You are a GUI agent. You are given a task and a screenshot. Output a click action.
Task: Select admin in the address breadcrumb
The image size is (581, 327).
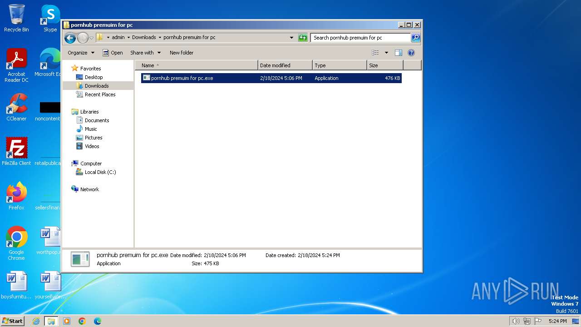(118, 38)
